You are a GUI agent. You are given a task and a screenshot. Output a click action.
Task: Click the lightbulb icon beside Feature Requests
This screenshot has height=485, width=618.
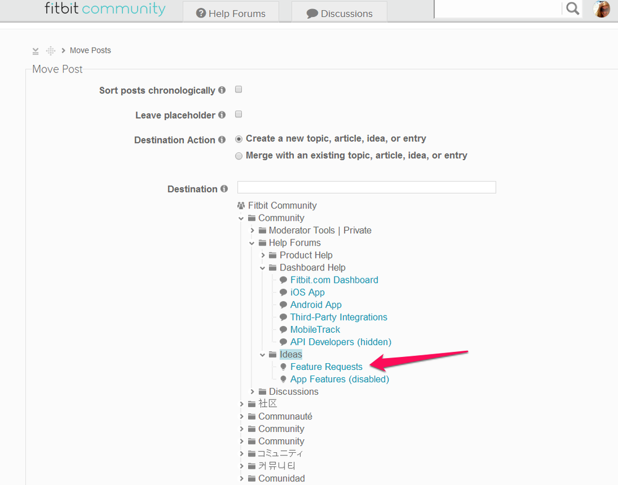click(283, 367)
